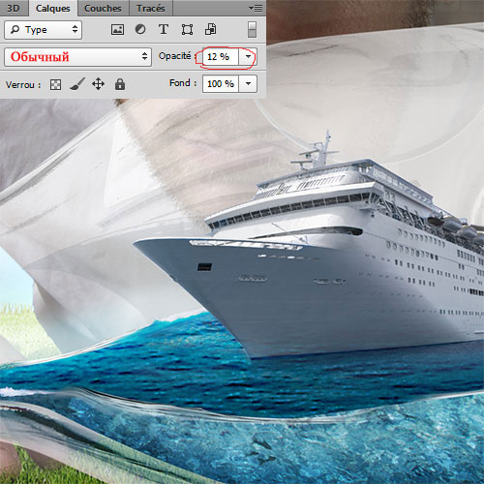484x484 pixels.
Task: Open the layers panel flyout menu
Action: pos(256,9)
